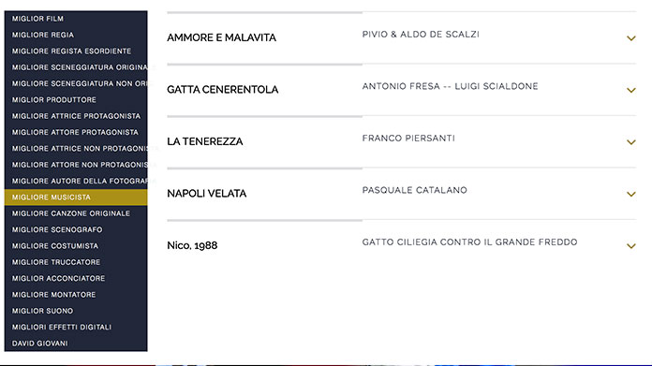Expand the Gatta Cenerentola row chevron
This screenshot has height=366, width=652.
[630, 90]
